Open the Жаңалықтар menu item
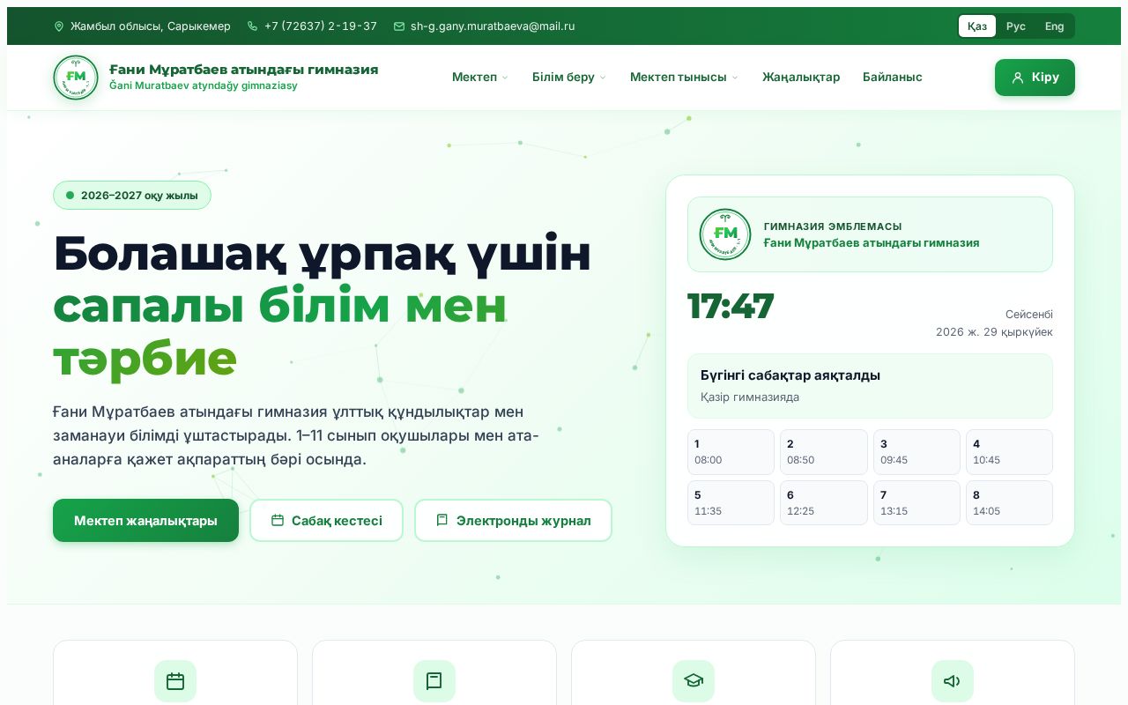This screenshot has height=705, width=1128. pyautogui.click(x=801, y=78)
